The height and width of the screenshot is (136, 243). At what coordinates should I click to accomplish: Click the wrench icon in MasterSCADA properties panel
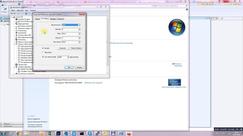[222, 19]
